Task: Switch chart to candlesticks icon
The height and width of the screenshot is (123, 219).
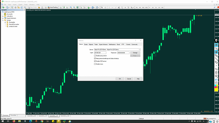Action: (64, 7)
